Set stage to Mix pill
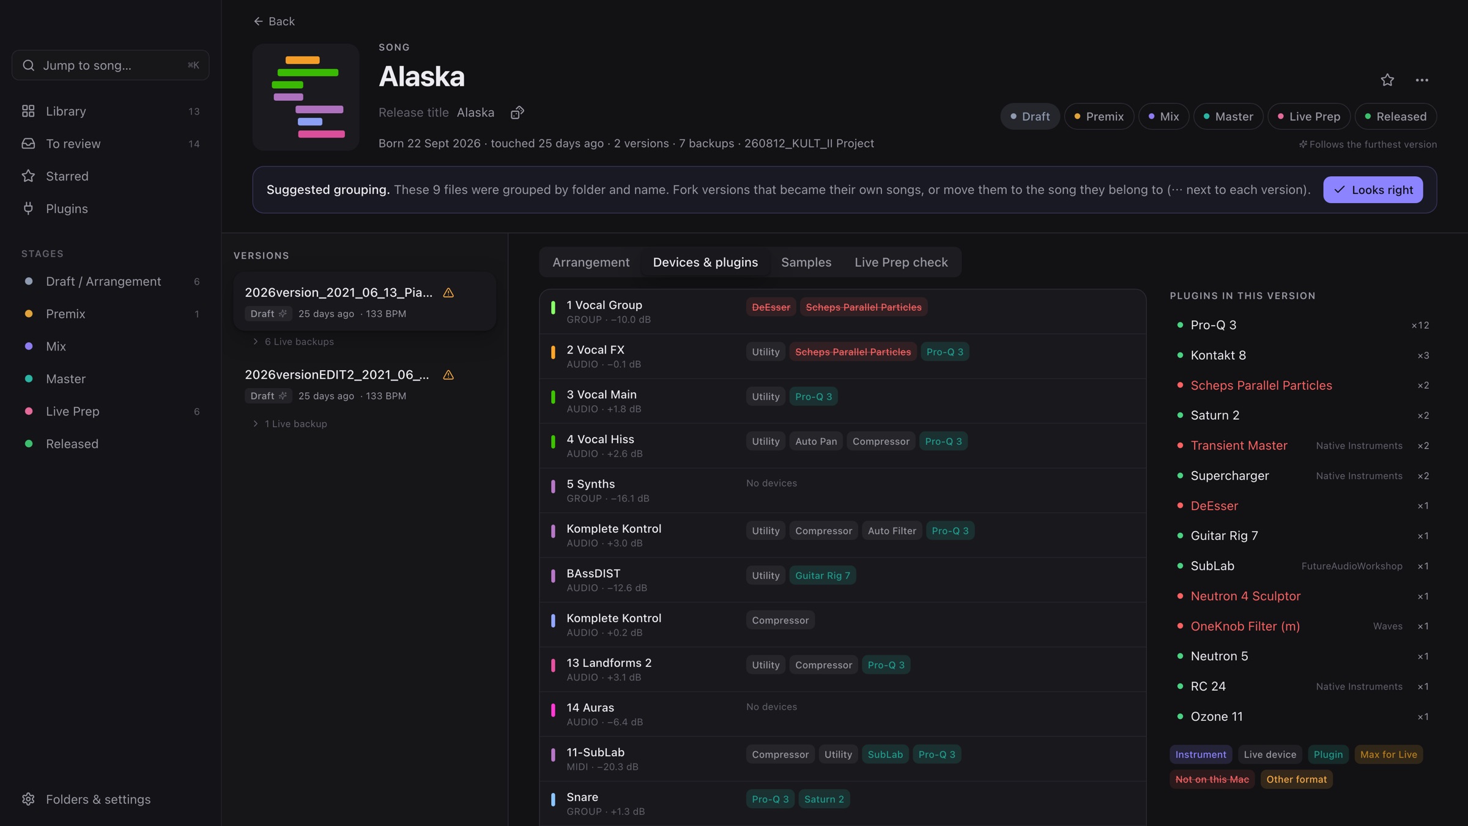 click(1163, 116)
